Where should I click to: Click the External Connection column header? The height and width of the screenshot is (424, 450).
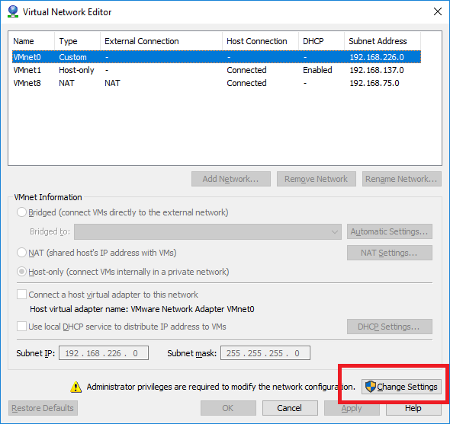[161, 41]
